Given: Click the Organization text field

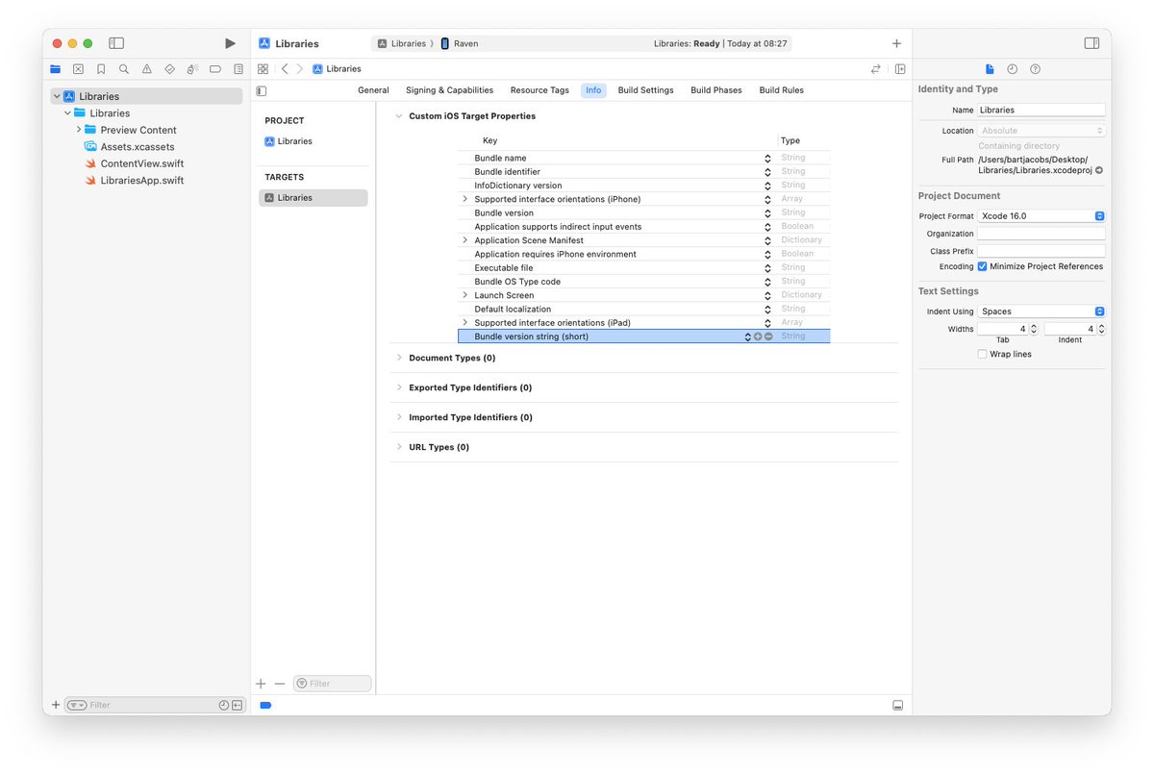Looking at the screenshot, I should pyautogui.click(x=1041, y=234).
